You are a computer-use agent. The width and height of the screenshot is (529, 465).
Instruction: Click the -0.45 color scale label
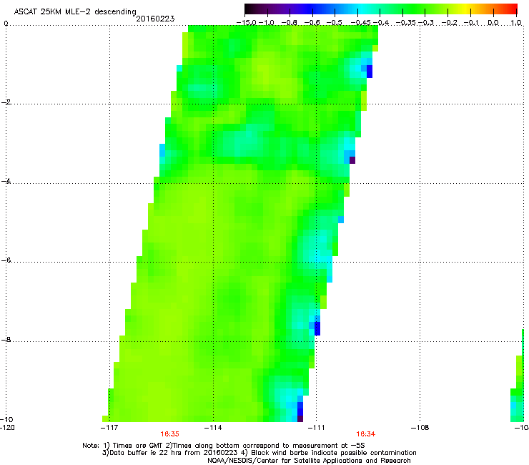click(360, 23)
